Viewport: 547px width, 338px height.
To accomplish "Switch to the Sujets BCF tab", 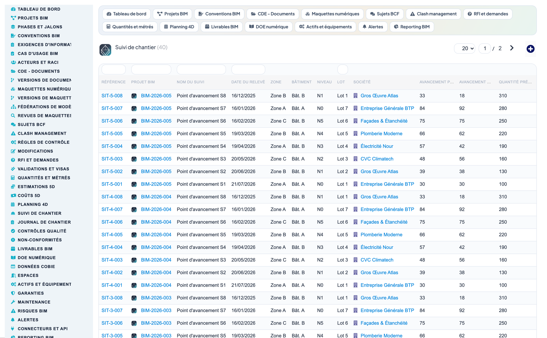I will click(385, 14).
